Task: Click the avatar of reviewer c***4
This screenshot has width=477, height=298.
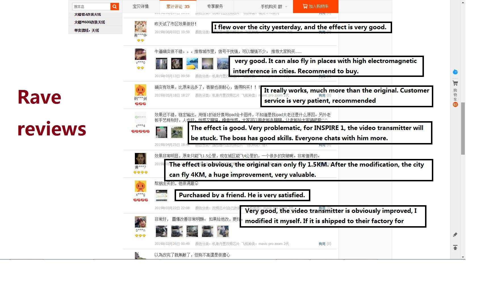Action: pos(140,117)
